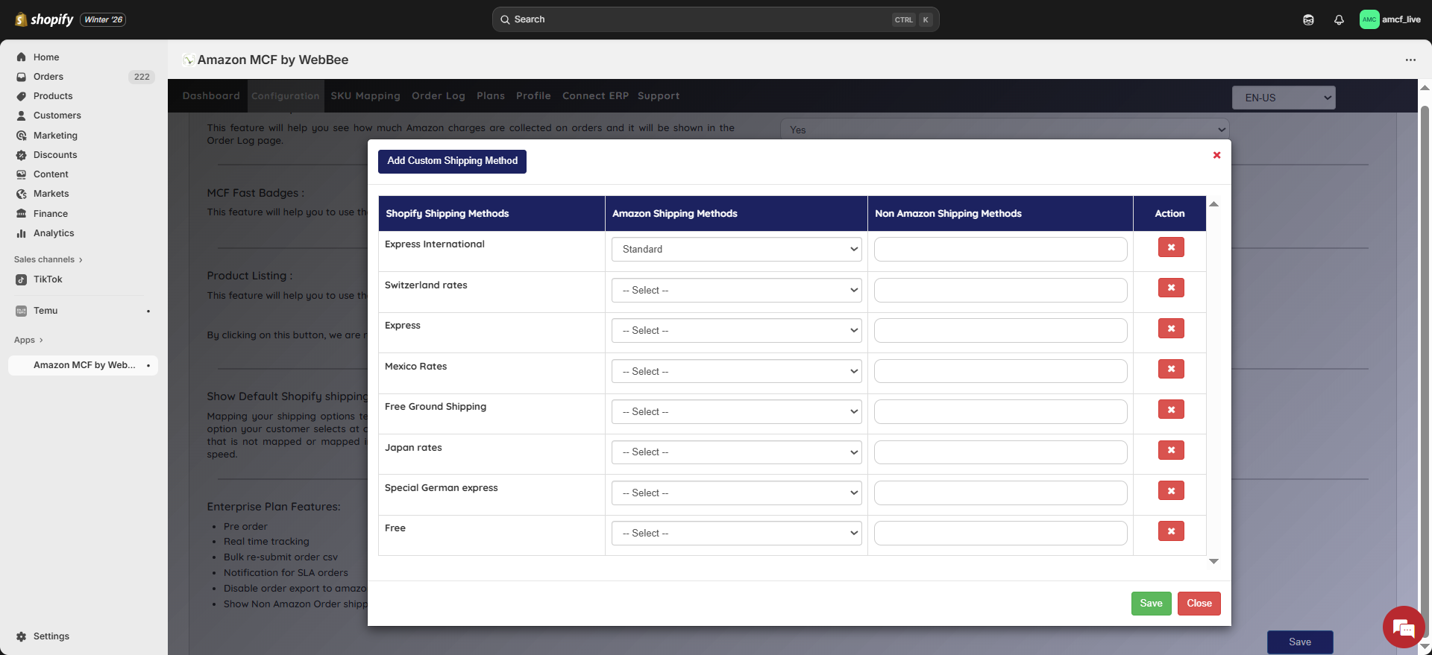Open Amazon method dropdown for Free Ground Shipping

pyautogui.click(x=736, y=412)
